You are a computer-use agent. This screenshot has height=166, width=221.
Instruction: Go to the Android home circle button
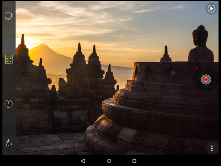(x=109, y=161)
